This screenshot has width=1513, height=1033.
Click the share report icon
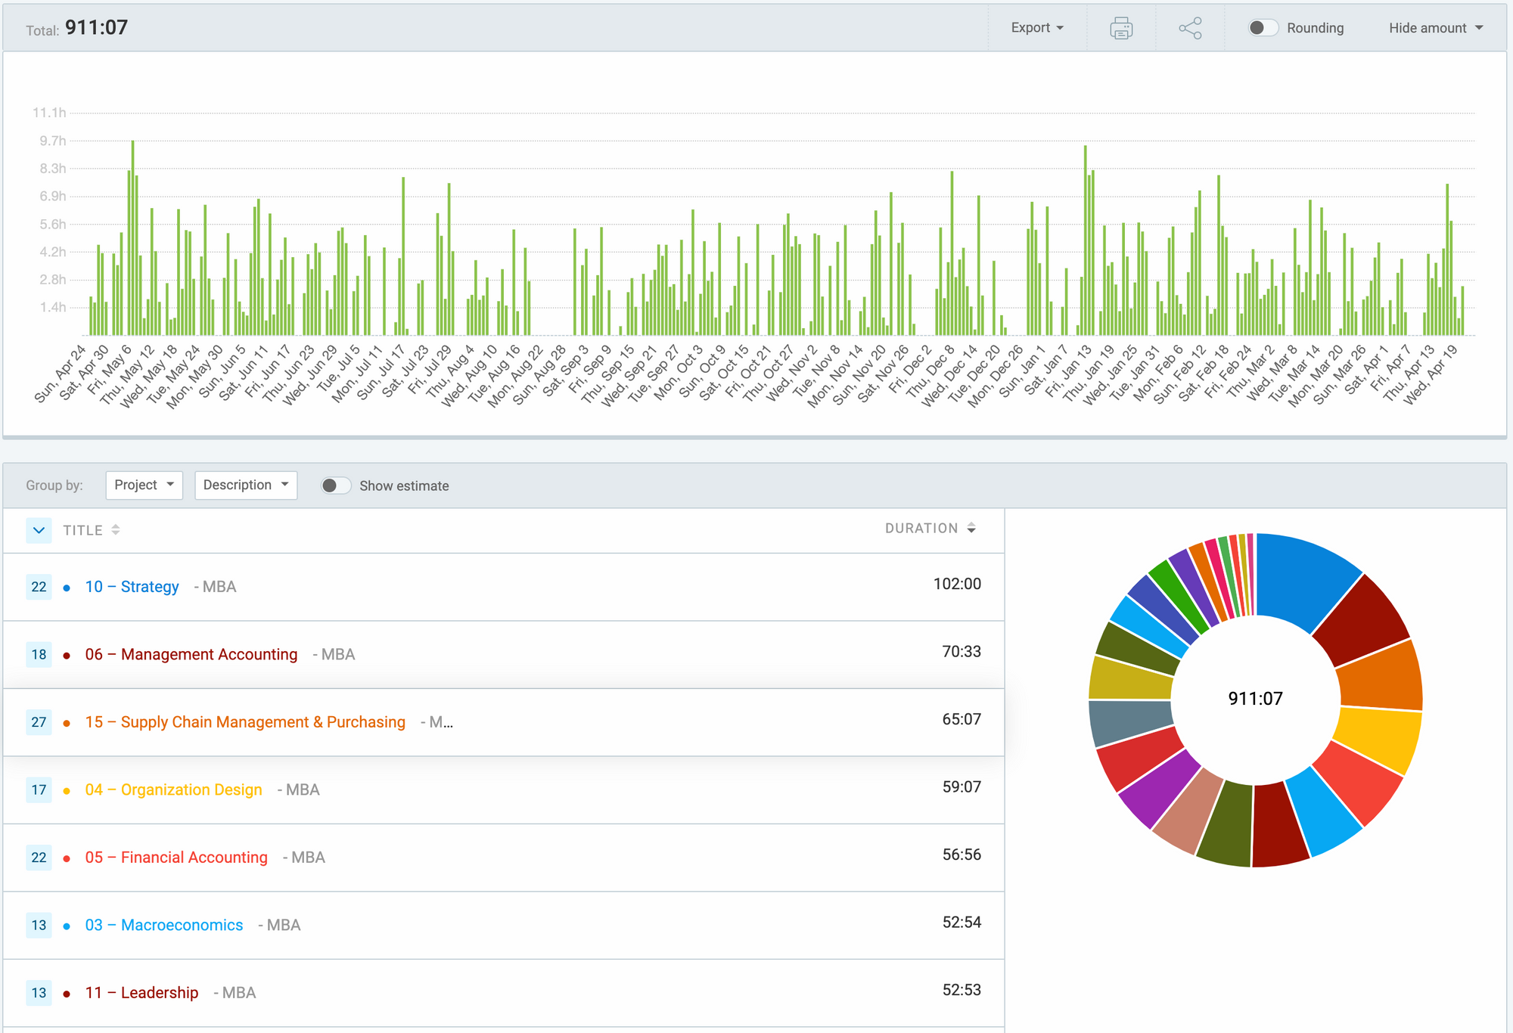point(1190,28)
